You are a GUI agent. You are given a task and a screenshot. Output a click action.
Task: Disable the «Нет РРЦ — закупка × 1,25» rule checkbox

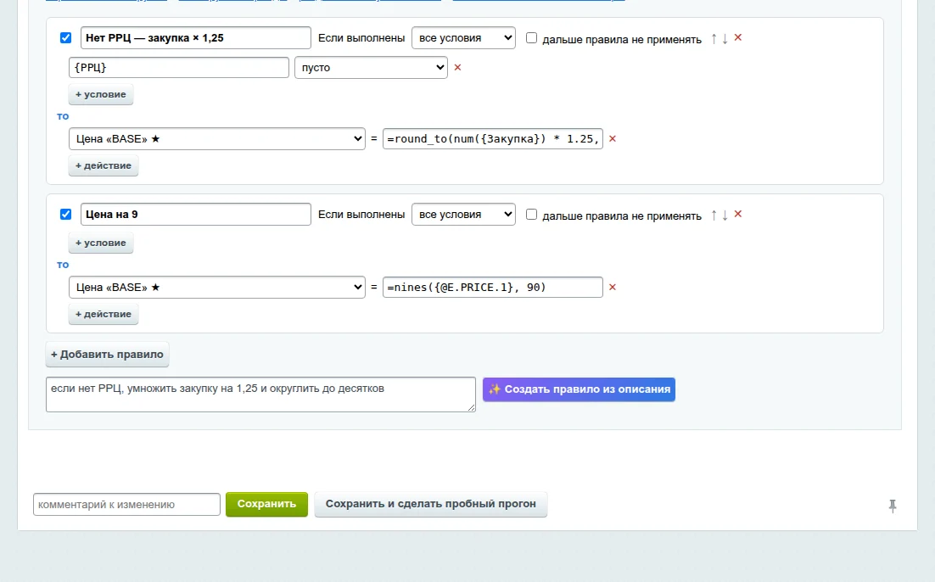(x=65, y=37)
